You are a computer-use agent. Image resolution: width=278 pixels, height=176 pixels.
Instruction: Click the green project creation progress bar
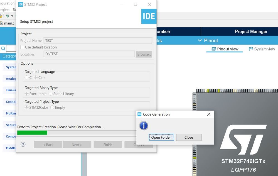coord(32,133)
